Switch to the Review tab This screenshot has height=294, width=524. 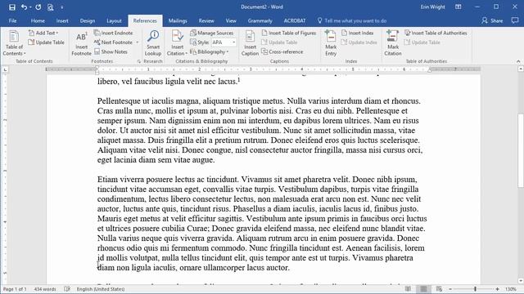pos(206,20)
